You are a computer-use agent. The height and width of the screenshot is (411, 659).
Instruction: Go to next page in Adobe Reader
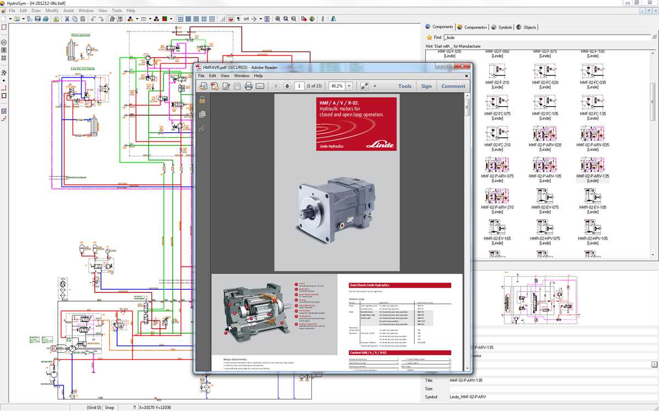[x=287, y=86]
